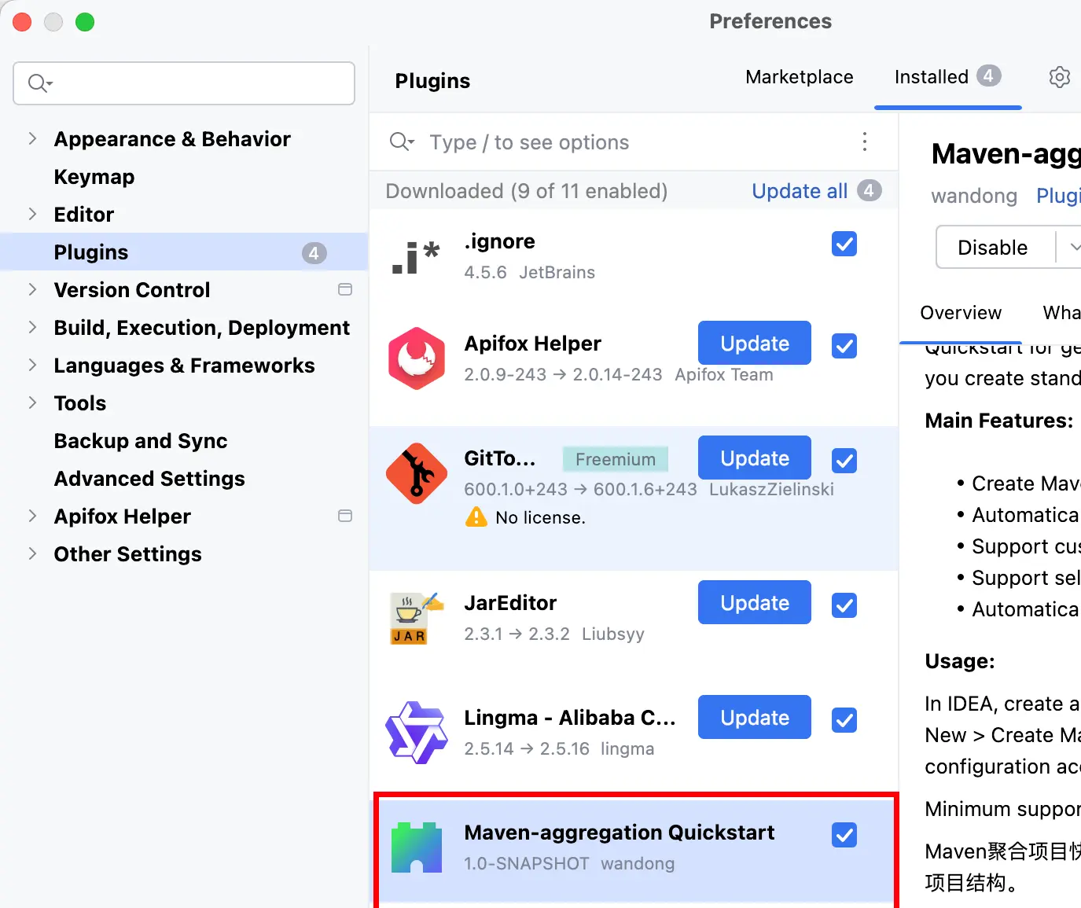Click the Update all link
The width and height of the screenshot is (1081, 908).
800,191
